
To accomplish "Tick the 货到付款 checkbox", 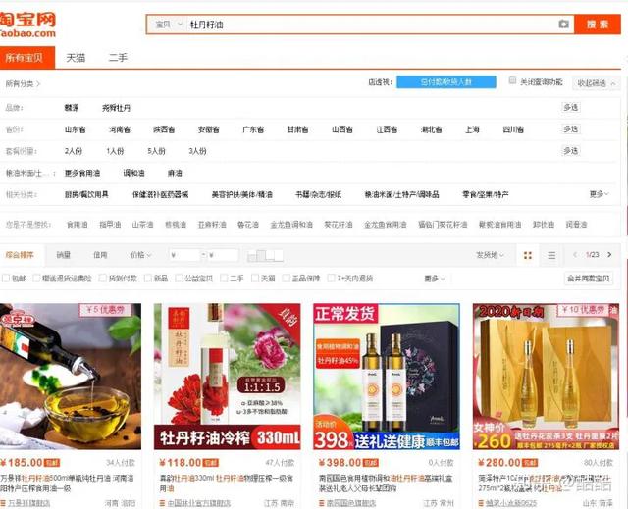I will point(104,279).
